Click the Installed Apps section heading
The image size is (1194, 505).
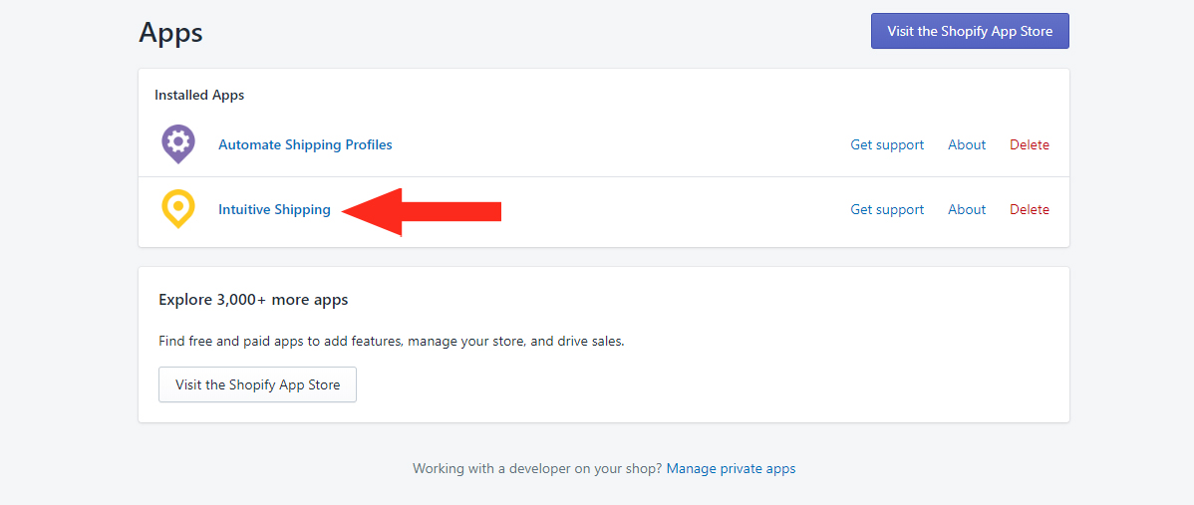pos(199,95)
